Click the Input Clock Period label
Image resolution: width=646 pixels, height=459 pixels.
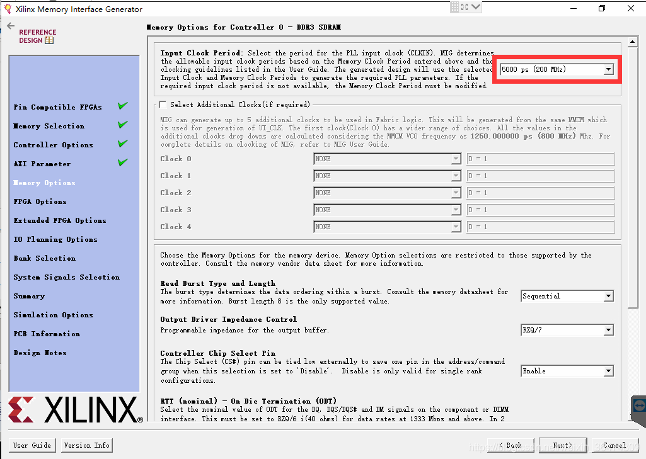(202, 53)
